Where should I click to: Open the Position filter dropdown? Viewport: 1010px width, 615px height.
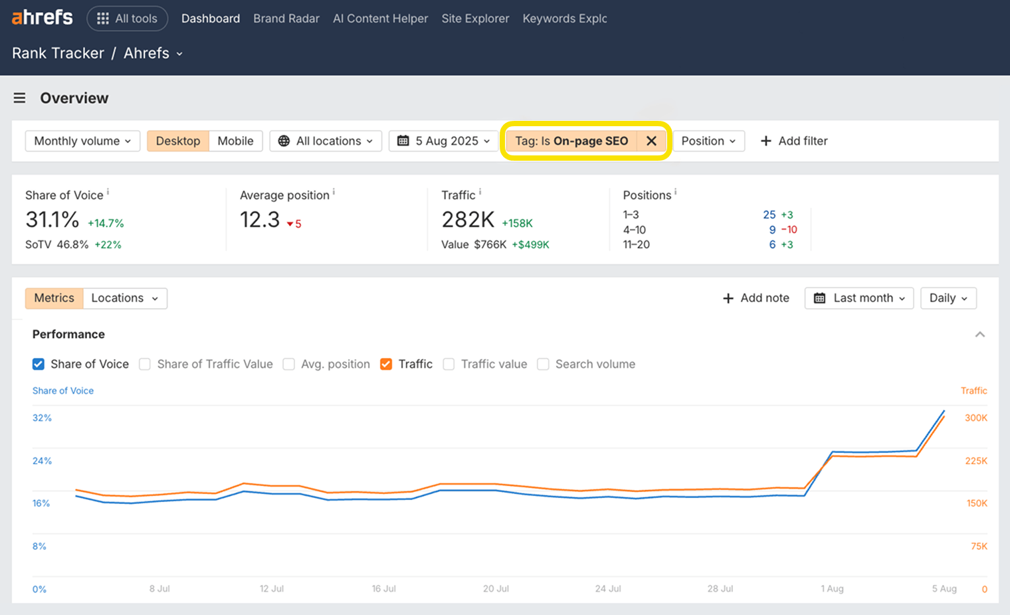(708, 141)
